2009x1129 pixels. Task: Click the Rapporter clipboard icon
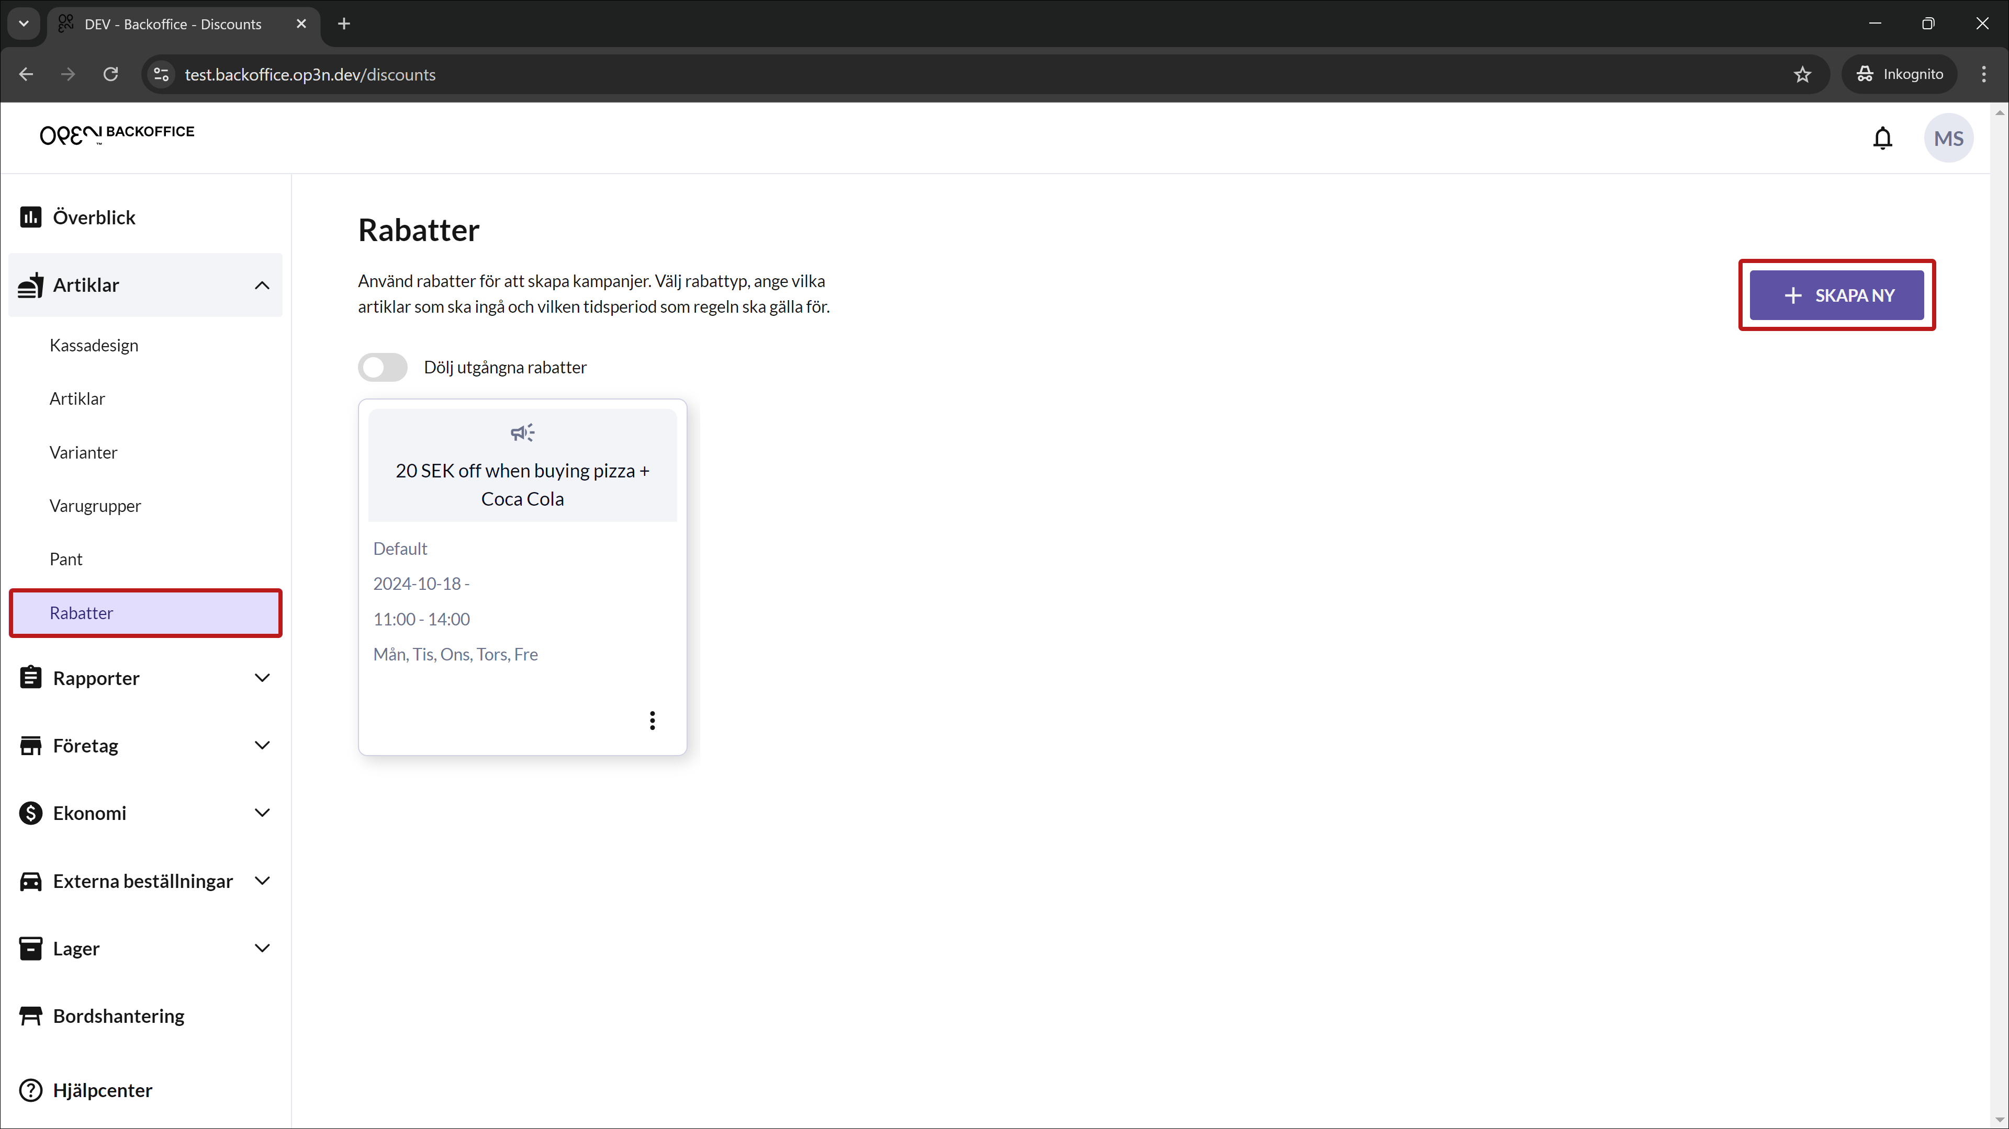[30, 677]
